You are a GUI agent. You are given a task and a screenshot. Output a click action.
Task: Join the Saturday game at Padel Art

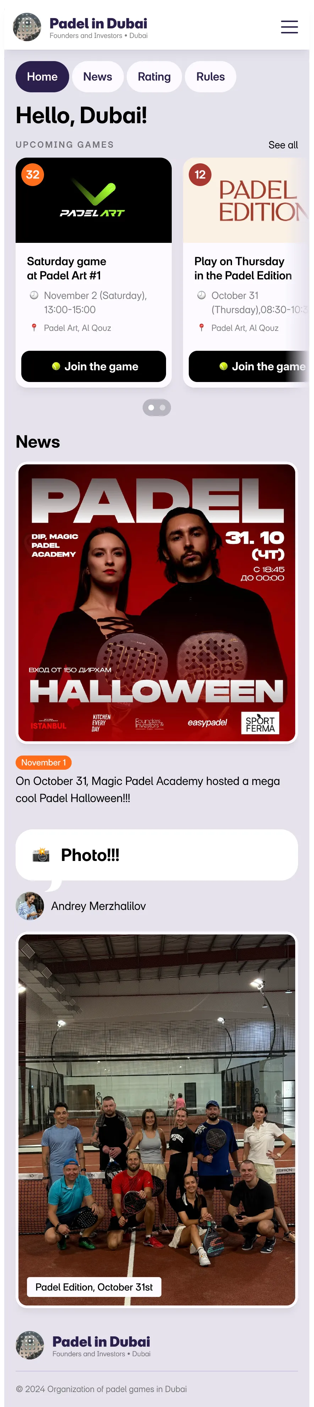tap(93, 366)
